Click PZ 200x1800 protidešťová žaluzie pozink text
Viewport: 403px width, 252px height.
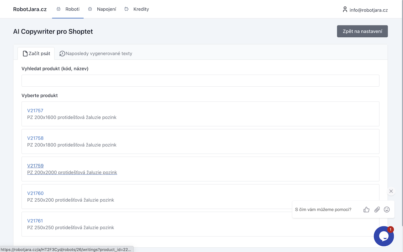tap(72, 145)
